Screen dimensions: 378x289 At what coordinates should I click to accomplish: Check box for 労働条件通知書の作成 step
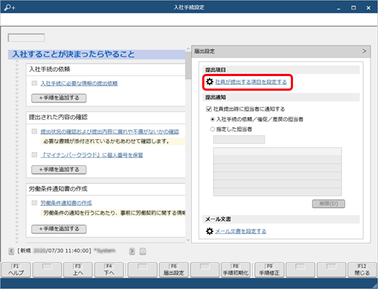(x=34, y=203)
